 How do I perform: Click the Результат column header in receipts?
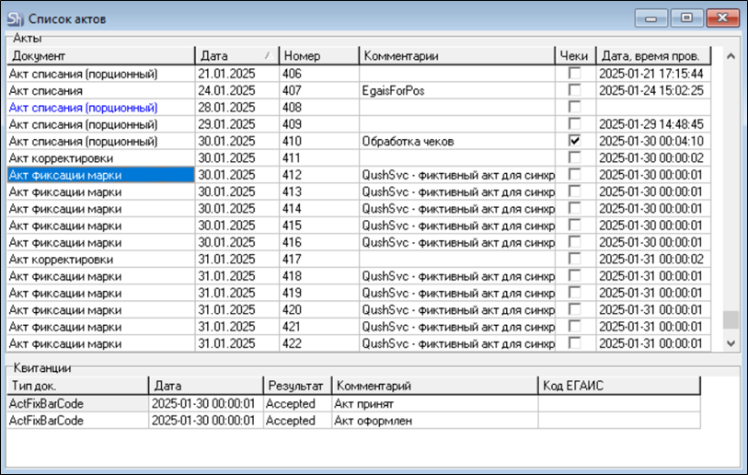pos(296,386)
